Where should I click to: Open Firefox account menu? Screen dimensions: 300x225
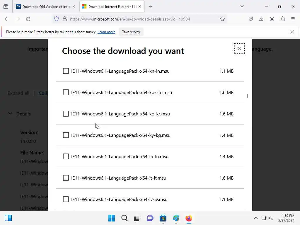point(272,19)
